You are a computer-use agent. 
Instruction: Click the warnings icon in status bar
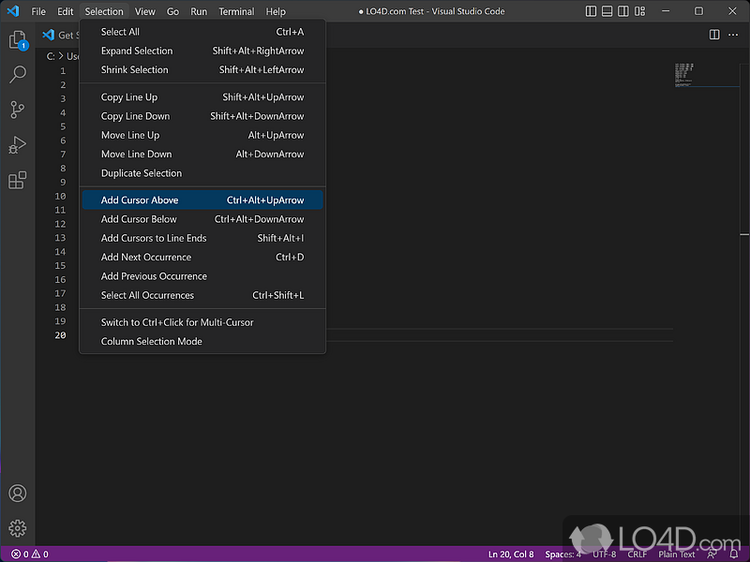36,554
